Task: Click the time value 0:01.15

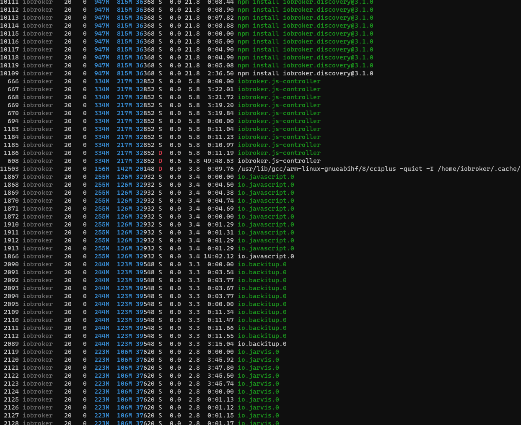Action: click(x=220, y=415)
